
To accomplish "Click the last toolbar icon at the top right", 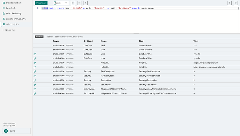I will [x=236, y=3].
